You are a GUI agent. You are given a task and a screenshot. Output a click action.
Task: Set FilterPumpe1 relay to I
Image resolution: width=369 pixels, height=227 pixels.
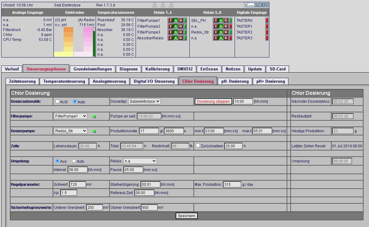(x=171, y=20)
